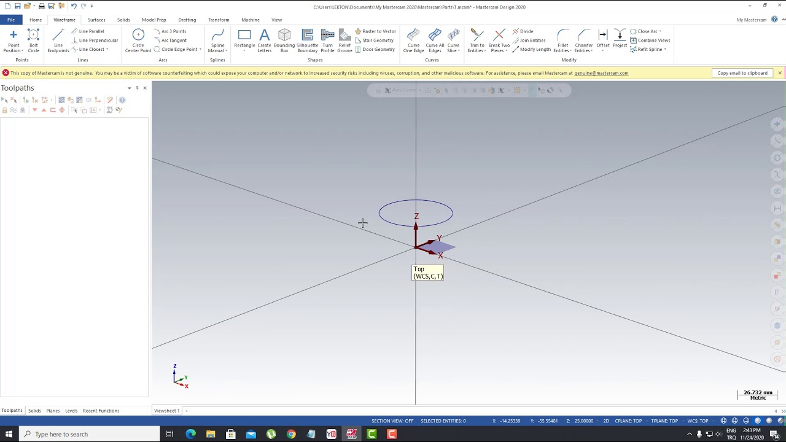Click the WCS: TOP status setting
Image resolution: width=786 pixels, height=442 pixels.
coord(698,421)
